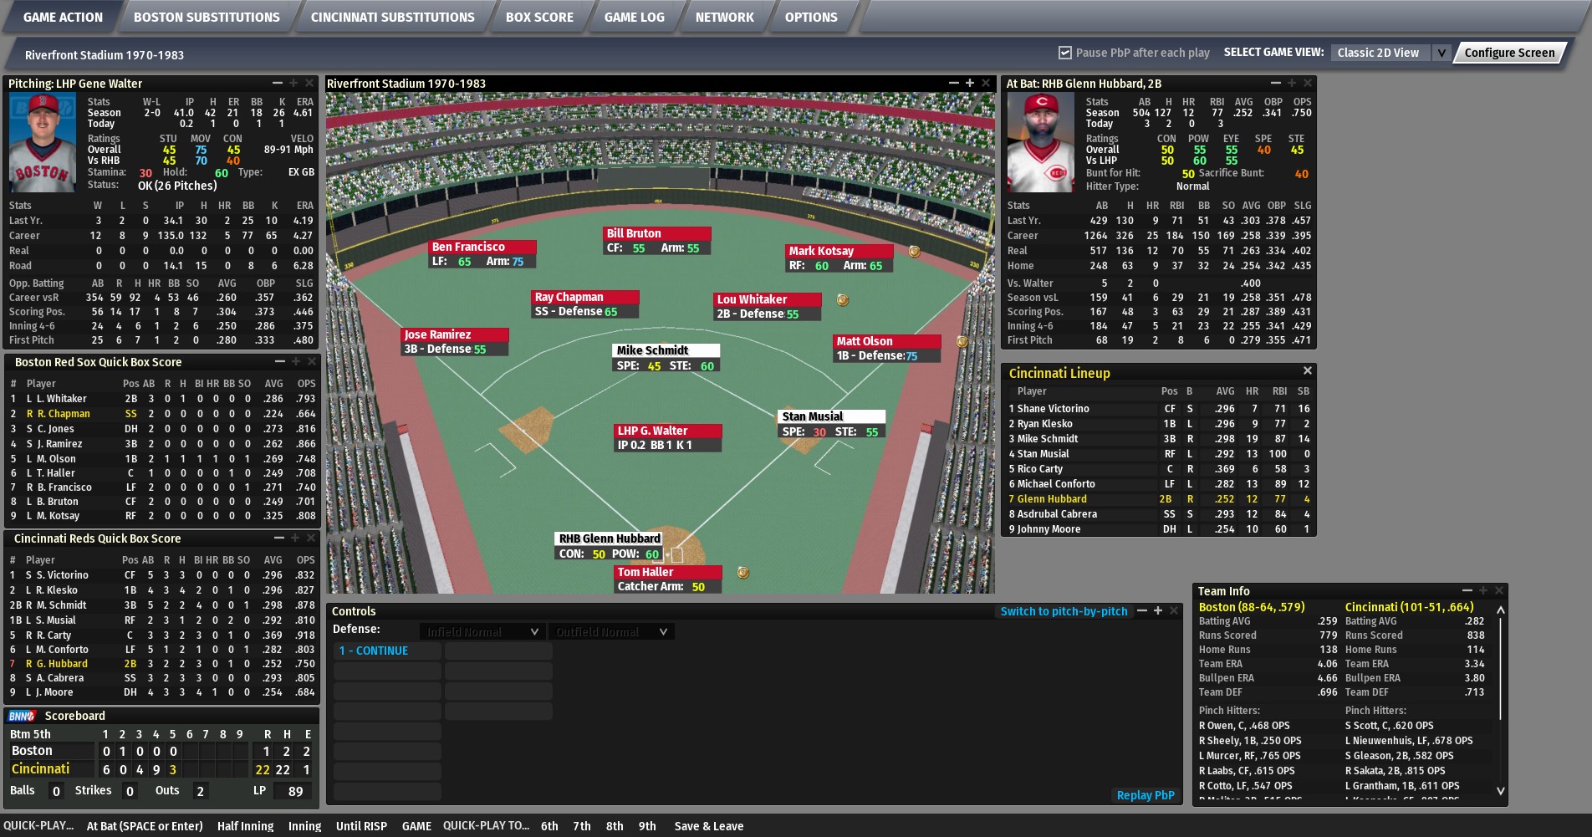1592x837 pixels.
Task: Click the baseball icon beside Mark Kotsay
Action: click(x=914, y=252)
